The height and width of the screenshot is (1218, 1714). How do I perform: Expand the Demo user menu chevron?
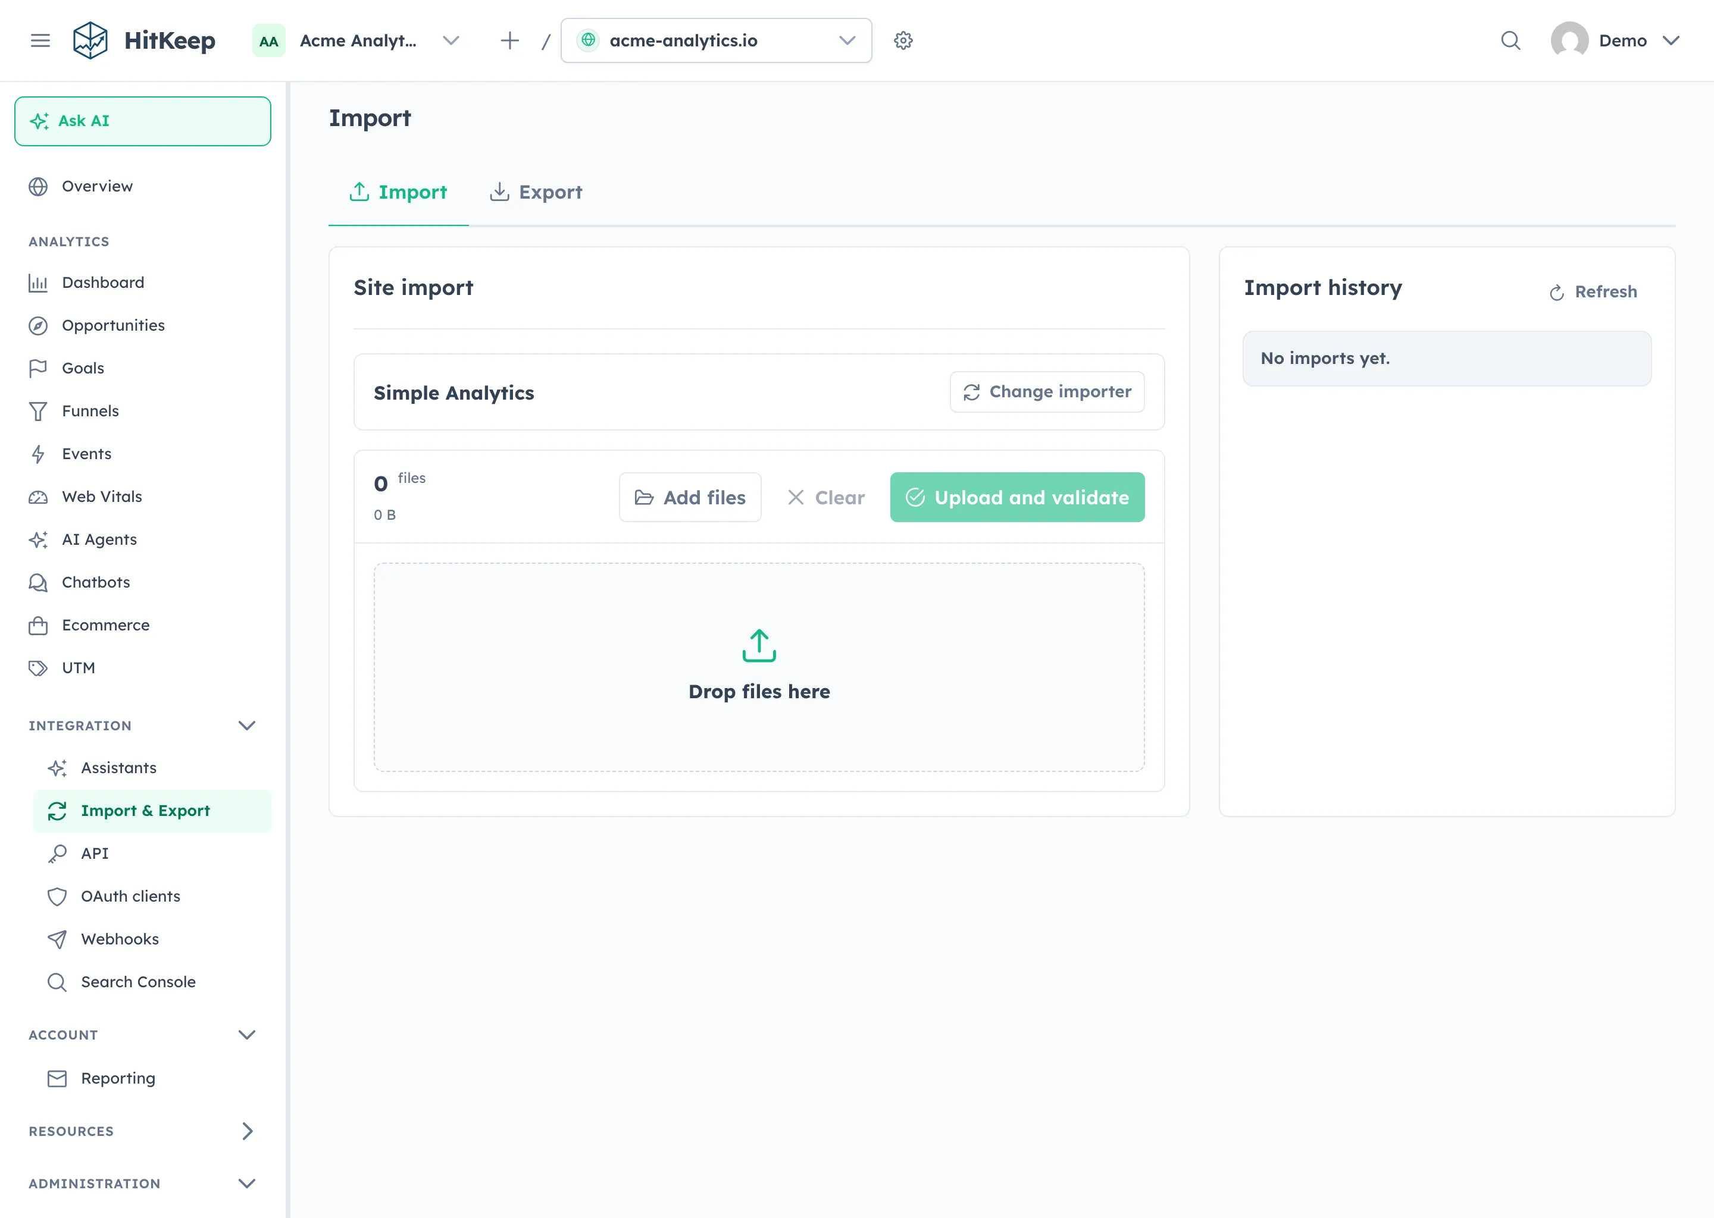[1671, 40]
